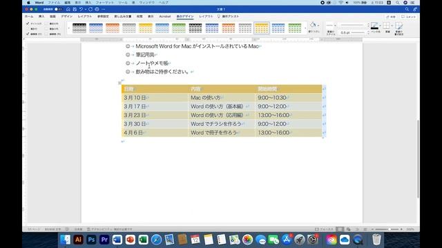Image resolution: width=442 pixels, height=248 pixels.
Task: Open PowerPoint from the Dock
Action: [x=130, y=240]
